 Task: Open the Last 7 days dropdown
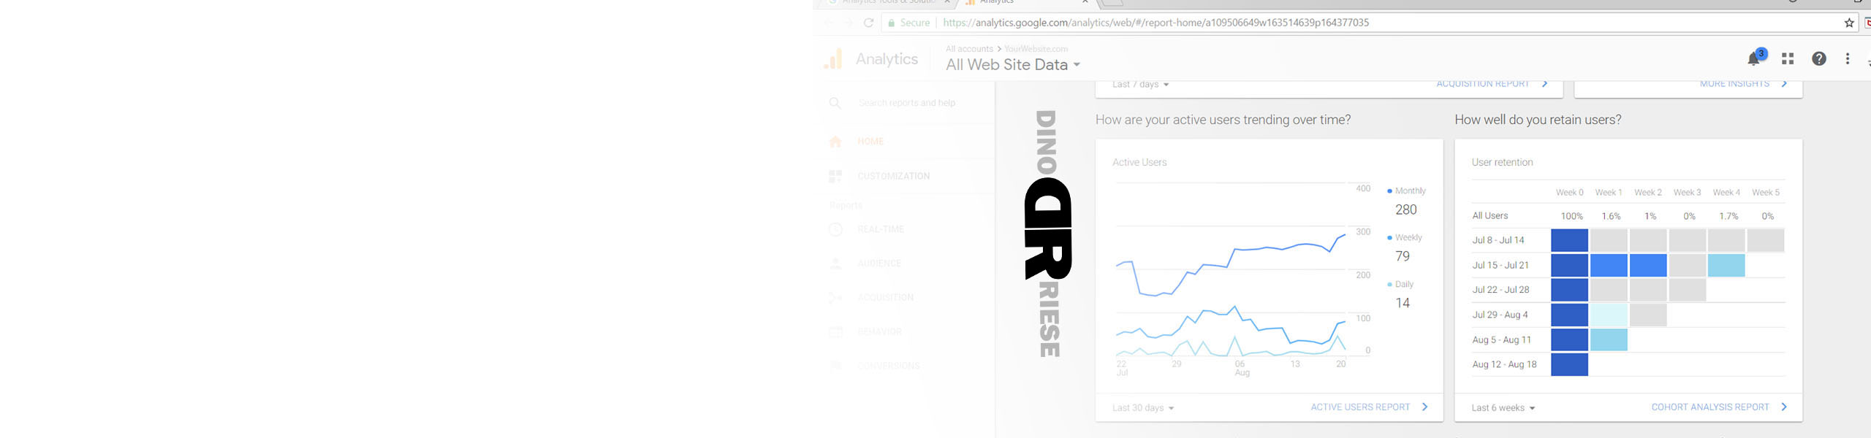click(x=1140, y=85)
